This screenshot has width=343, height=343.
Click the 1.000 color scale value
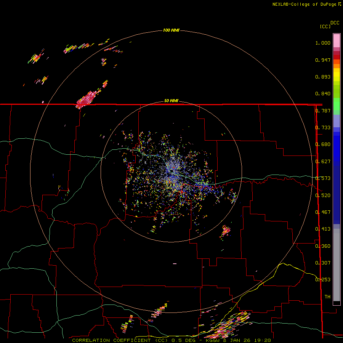tap(323, 43)
